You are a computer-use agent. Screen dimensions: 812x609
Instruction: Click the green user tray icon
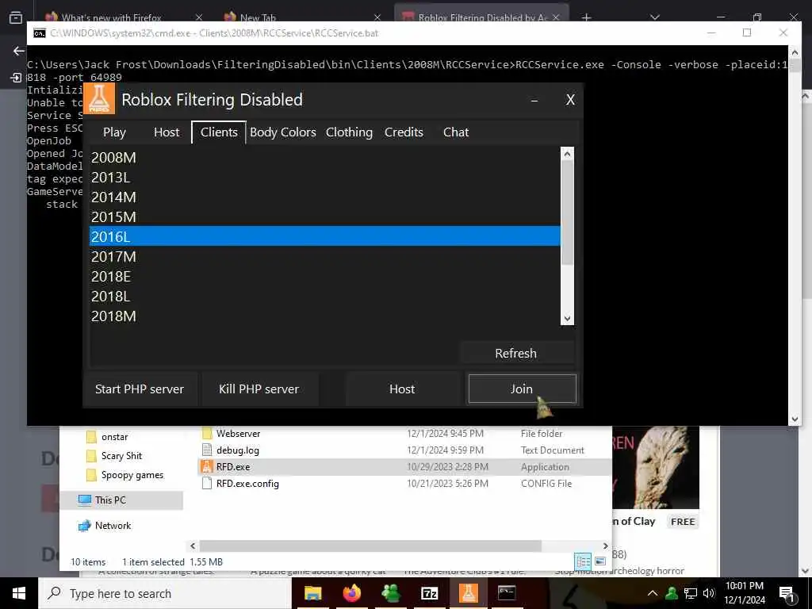(672, 593)
